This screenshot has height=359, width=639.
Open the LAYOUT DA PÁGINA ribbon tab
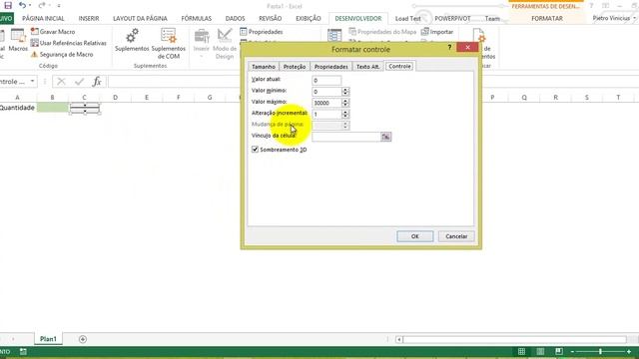point(140,18)
